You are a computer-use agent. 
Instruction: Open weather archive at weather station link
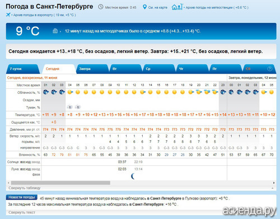point(217,7)
